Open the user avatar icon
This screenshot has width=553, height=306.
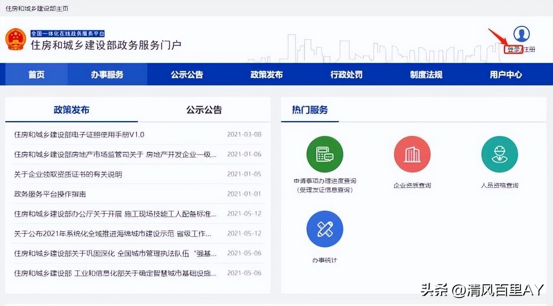click(x=521, y=35)
